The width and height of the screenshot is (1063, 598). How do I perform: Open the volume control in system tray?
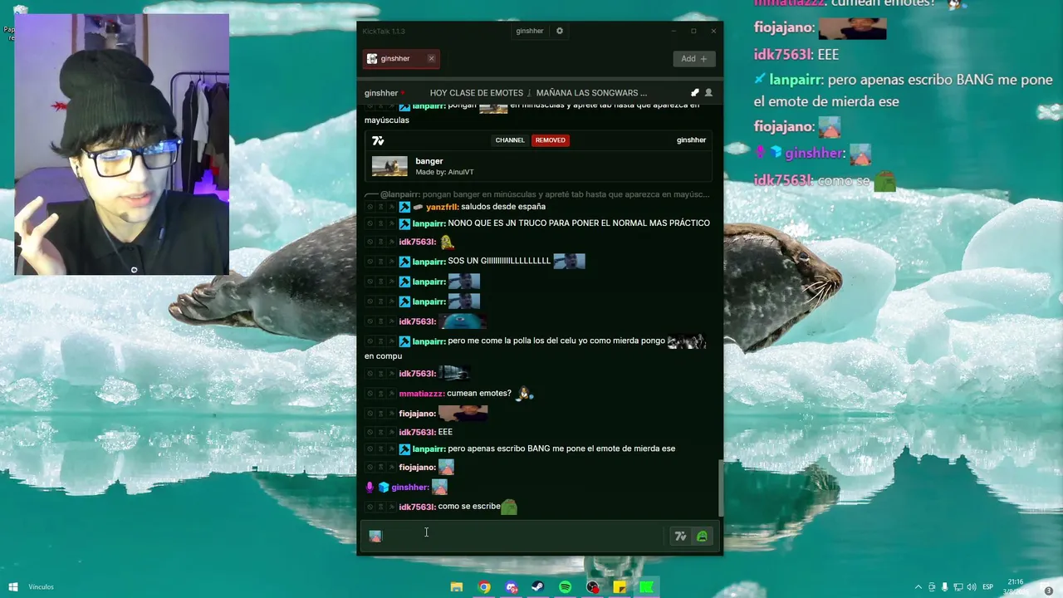pyautogui.click(x=971, y=587)
